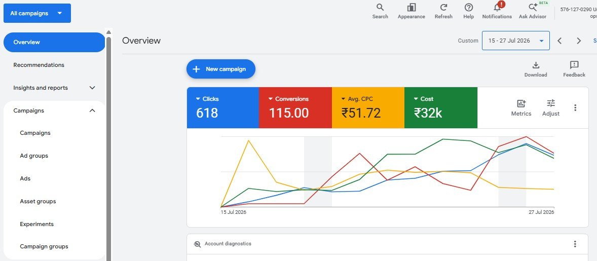Go to next date range arrow
Viewport: 597px width, 261px height.
click(579, 41)
